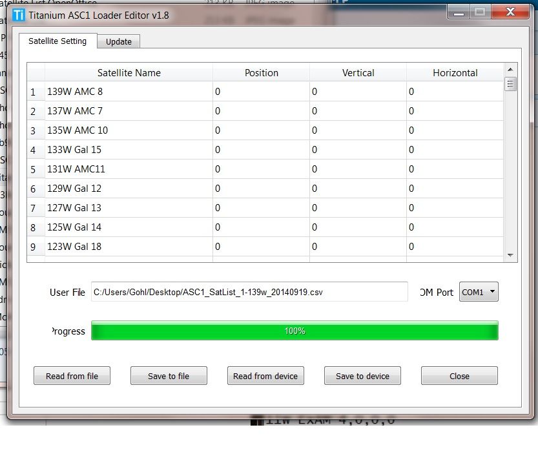Click Vertical value for 131W AMC11
Viewport: 538px width, 465px height.
(x=358, y=169)
